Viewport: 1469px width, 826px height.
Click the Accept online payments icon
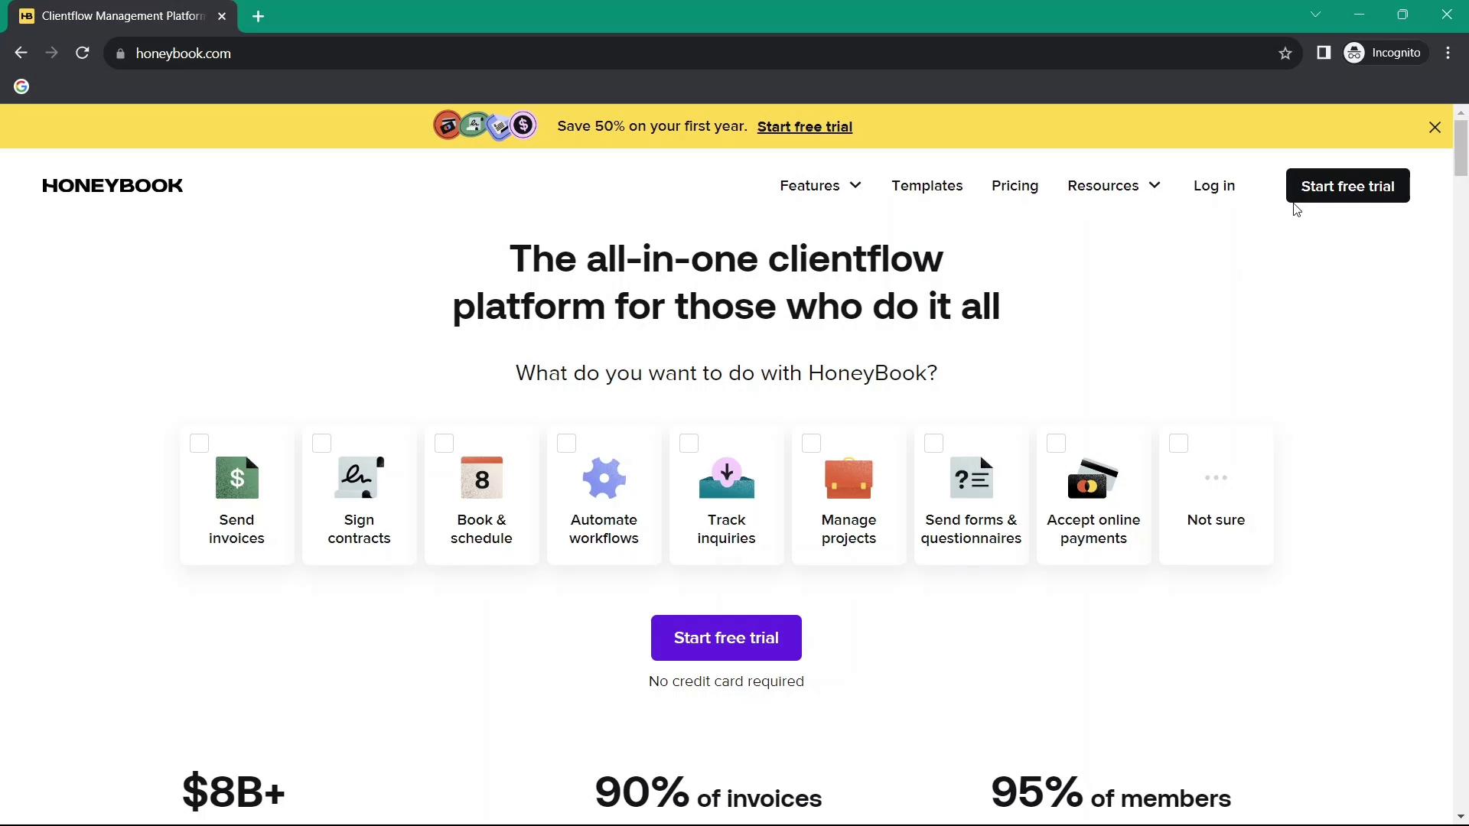click(x=1093, y=477)
